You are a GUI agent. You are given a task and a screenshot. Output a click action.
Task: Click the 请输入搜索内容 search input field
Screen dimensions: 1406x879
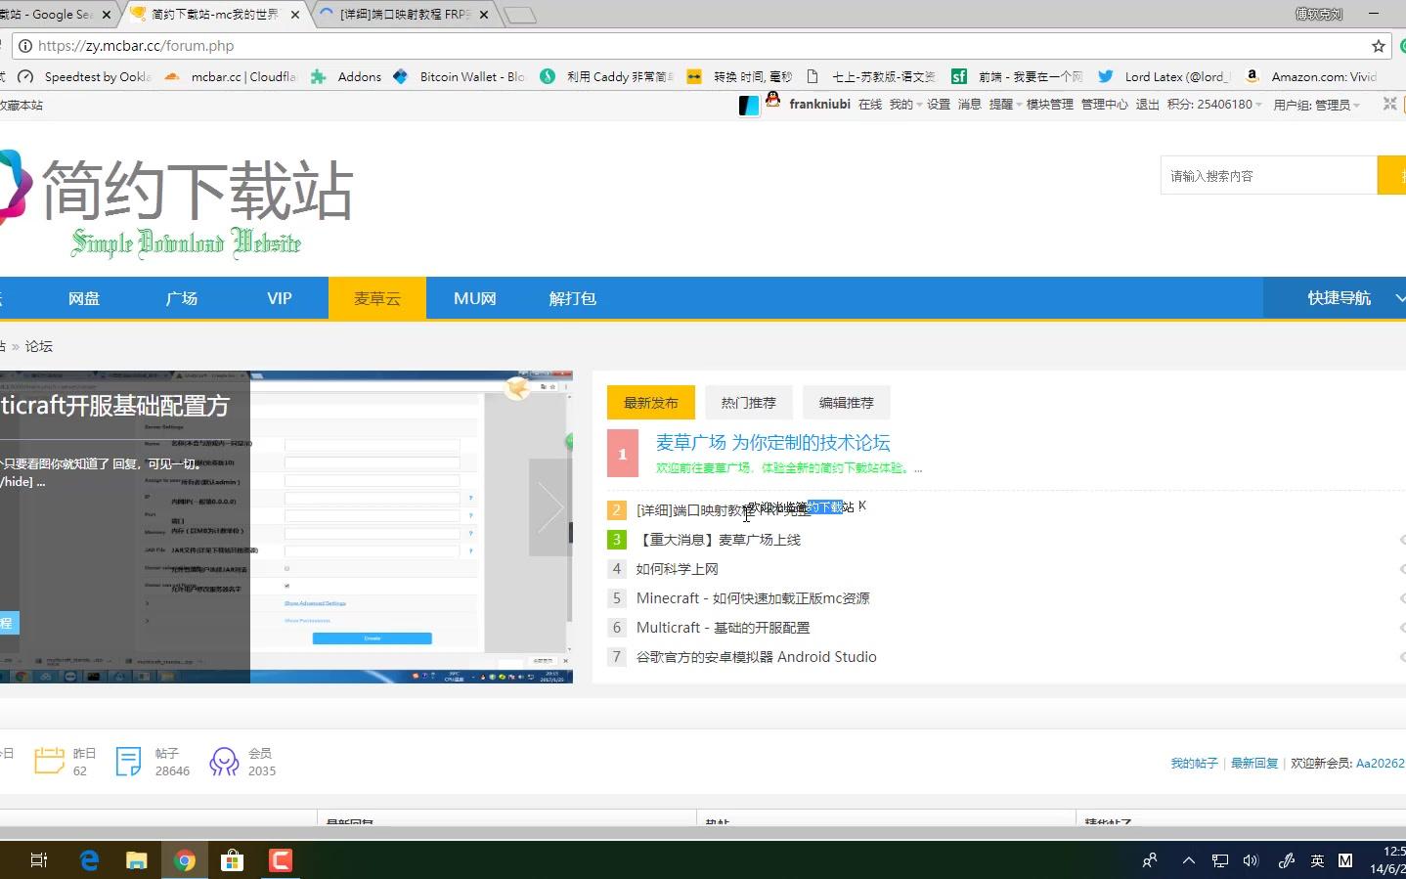pos(1267,175)
